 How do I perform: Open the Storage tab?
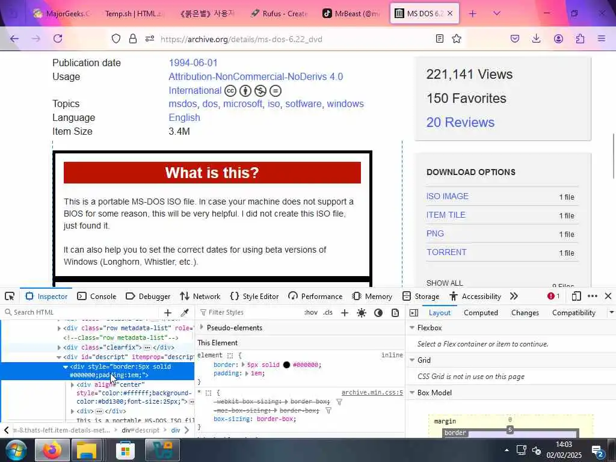420,296
